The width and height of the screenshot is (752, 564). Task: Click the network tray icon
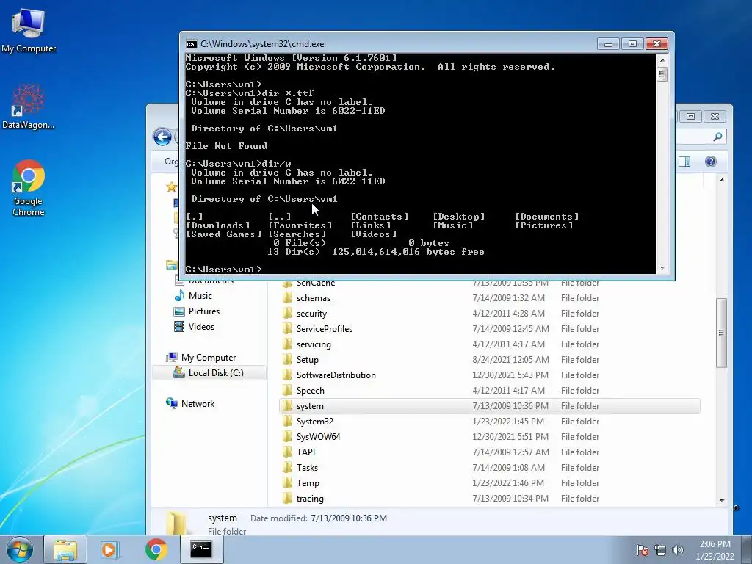(660, 550)
